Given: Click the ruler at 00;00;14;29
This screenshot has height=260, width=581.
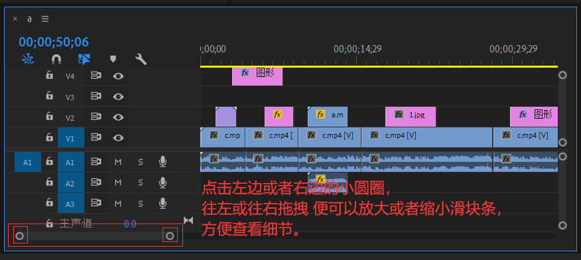Looking at the screenshot, I should pos(357,49).
